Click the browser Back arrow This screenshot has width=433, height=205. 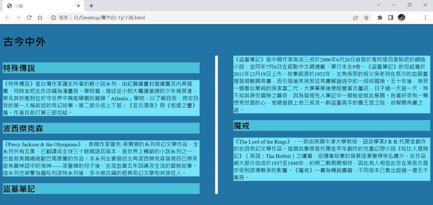8,18
